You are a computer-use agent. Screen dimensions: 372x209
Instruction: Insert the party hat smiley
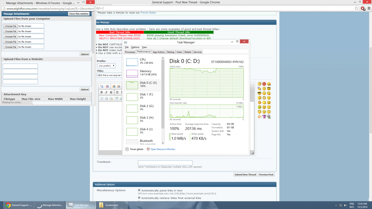click(259, 89)
